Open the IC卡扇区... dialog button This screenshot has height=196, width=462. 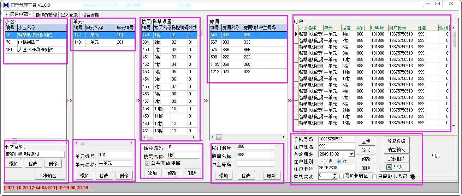[x=50, y=175]
